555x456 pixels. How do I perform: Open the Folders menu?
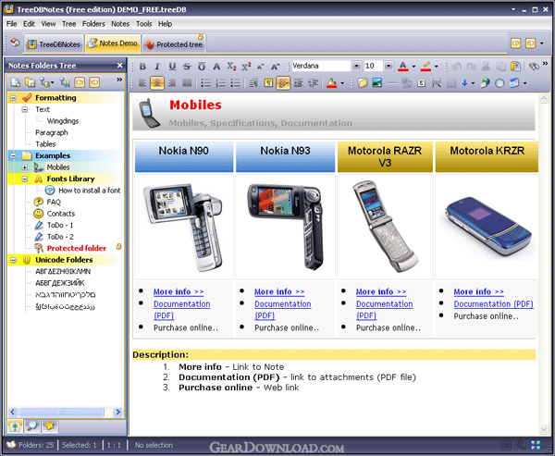point(93,24)
